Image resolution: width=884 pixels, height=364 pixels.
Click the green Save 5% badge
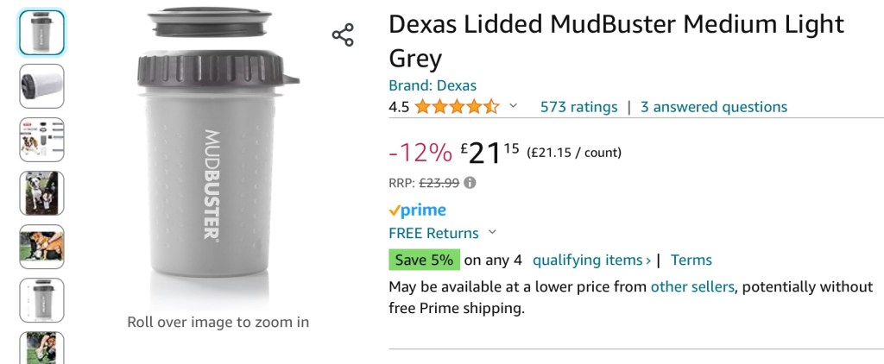click(x=424, y=260)
